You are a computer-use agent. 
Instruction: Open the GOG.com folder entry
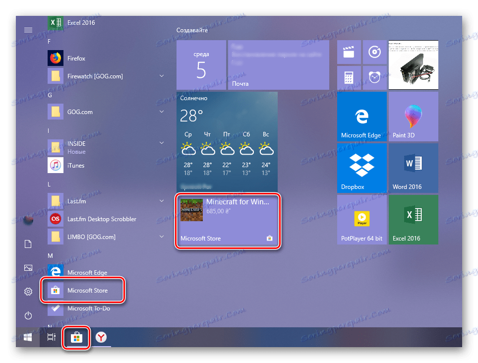[106, 112]
